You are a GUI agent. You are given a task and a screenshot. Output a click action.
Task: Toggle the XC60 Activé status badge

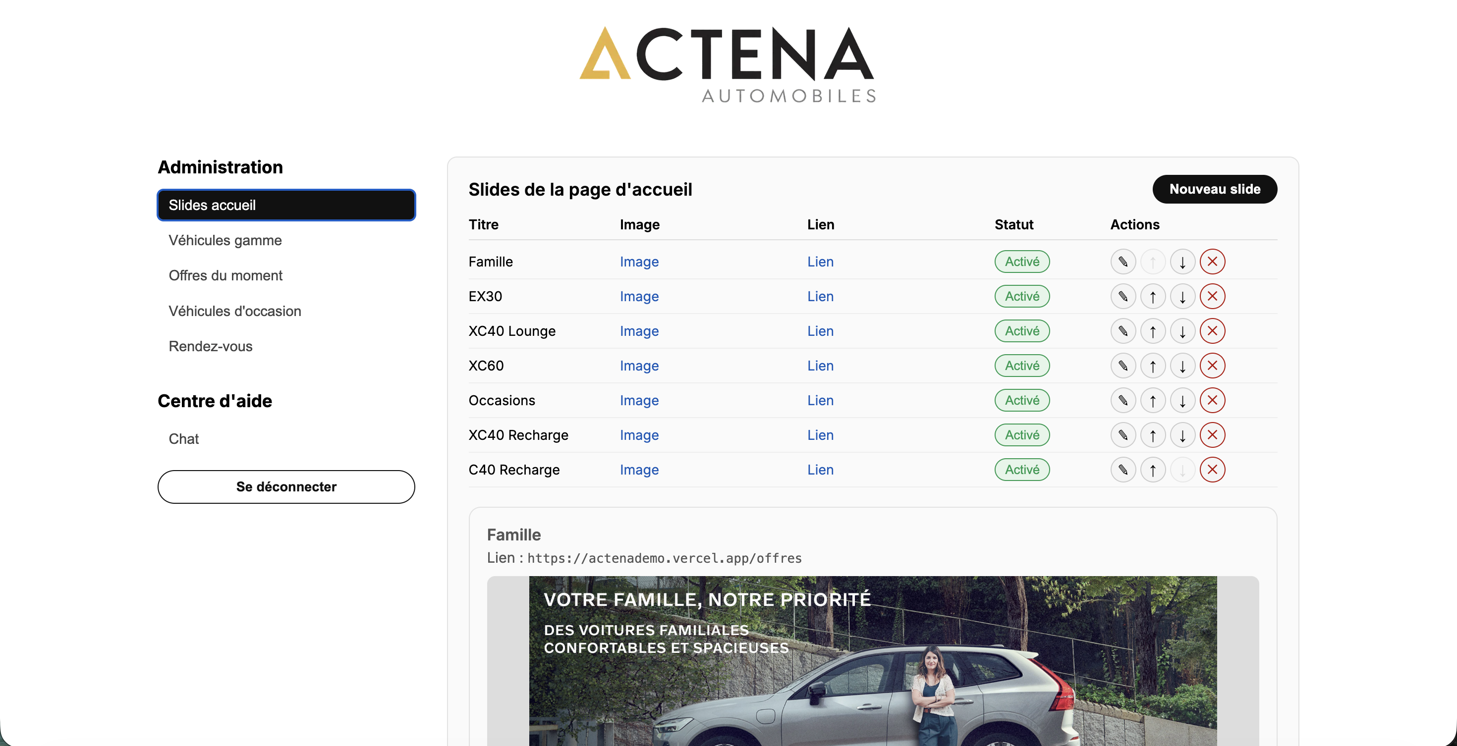(x=1021, y=366)
